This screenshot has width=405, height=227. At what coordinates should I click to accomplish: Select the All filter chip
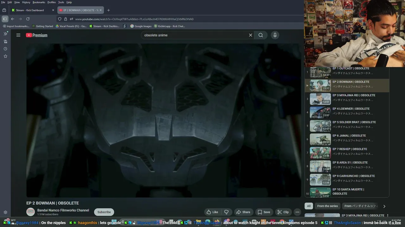pos(309,206)
